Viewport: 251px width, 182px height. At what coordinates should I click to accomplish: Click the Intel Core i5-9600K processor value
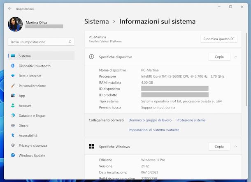183,76
